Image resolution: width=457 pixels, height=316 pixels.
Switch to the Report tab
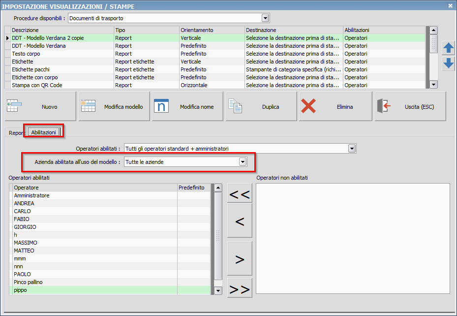(x=16, y=133)
